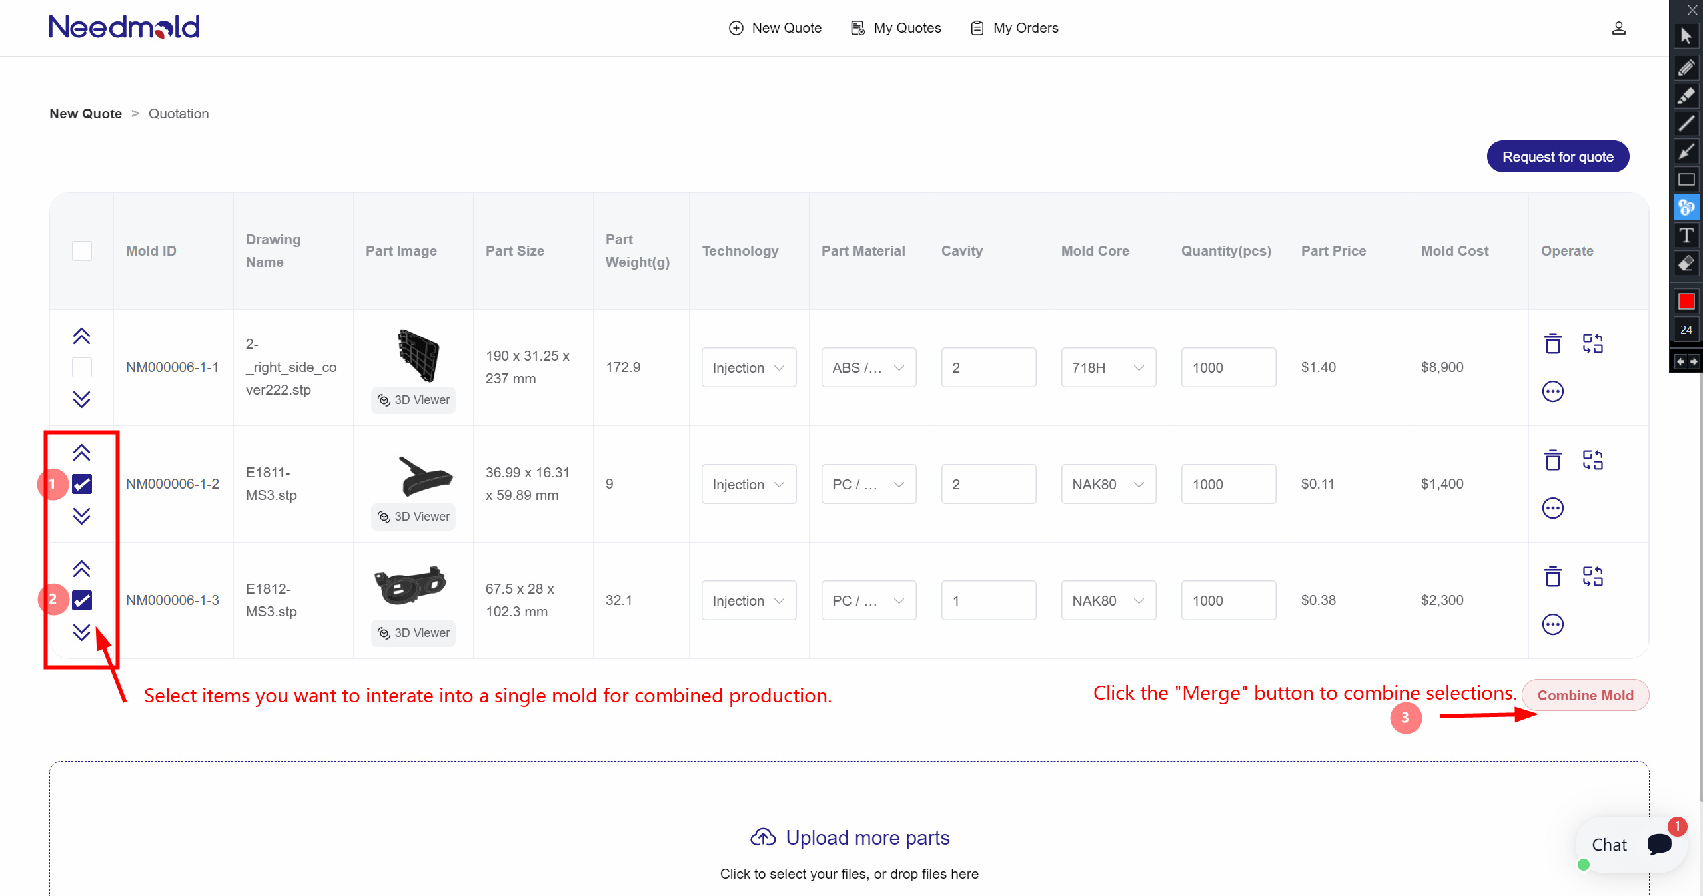Edit Quantity field for NM000006-1-2
This screenshot has width=1703, height=896.
coord(1229,484)
